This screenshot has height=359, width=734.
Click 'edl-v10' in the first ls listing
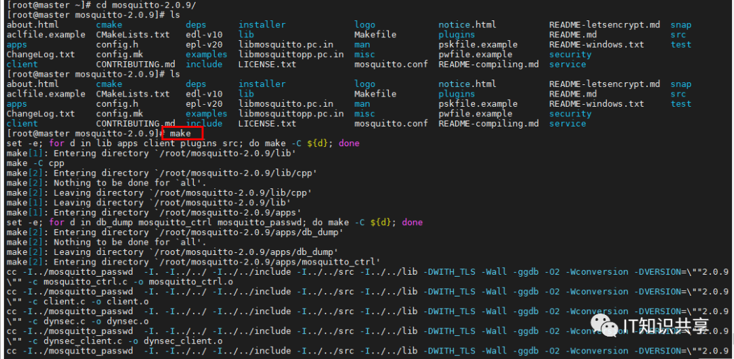click(204, 35)
